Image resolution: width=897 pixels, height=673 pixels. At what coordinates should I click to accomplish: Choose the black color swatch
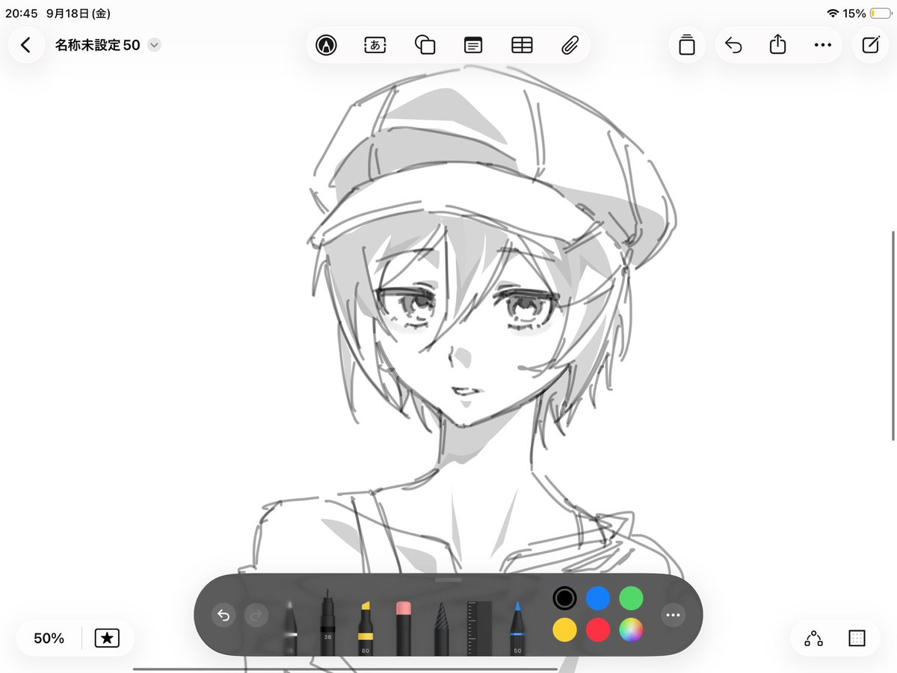pos(565,598)
